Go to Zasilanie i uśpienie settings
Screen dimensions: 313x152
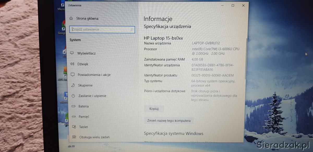[92, 96]
